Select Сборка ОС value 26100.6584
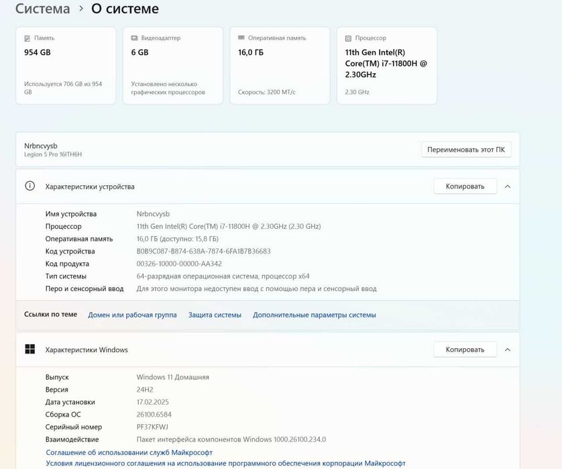Screen dimensions: 562x469 154,415
